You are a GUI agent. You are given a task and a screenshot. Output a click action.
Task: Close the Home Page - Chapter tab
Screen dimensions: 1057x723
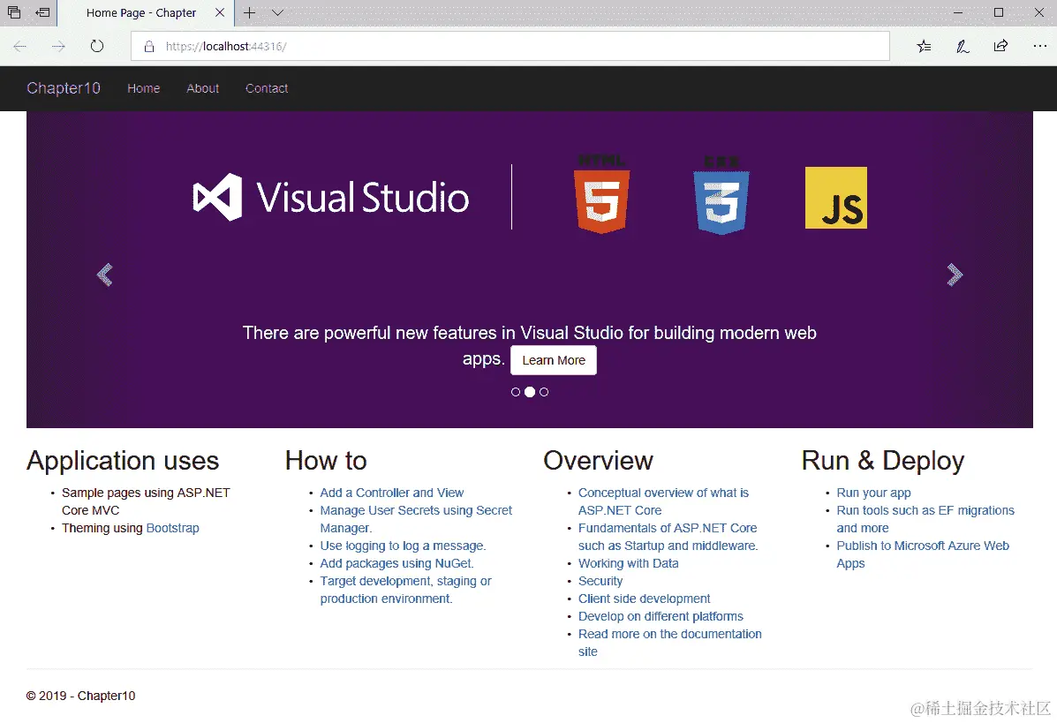pyautogui.click(x=220, y=13)
